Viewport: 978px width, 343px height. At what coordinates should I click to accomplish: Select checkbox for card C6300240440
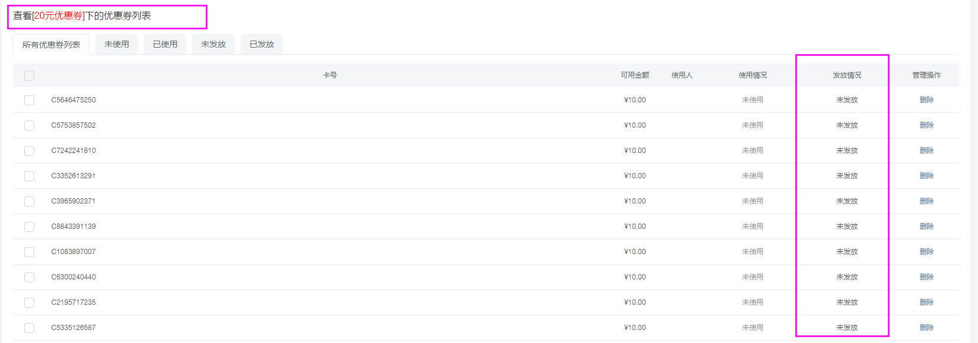click(x=29, y=277)
